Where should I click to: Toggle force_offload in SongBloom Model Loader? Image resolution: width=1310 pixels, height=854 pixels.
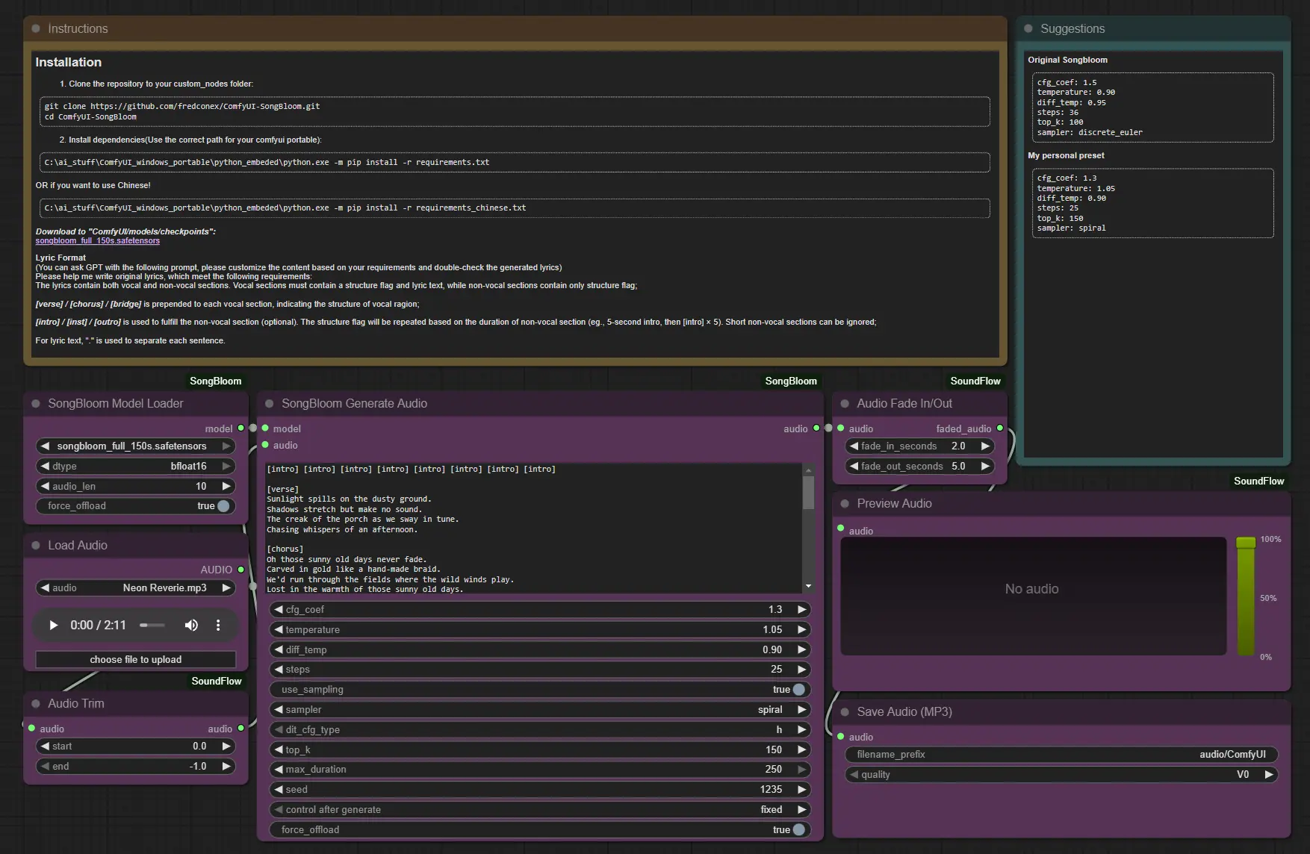(x=223, y=506)
